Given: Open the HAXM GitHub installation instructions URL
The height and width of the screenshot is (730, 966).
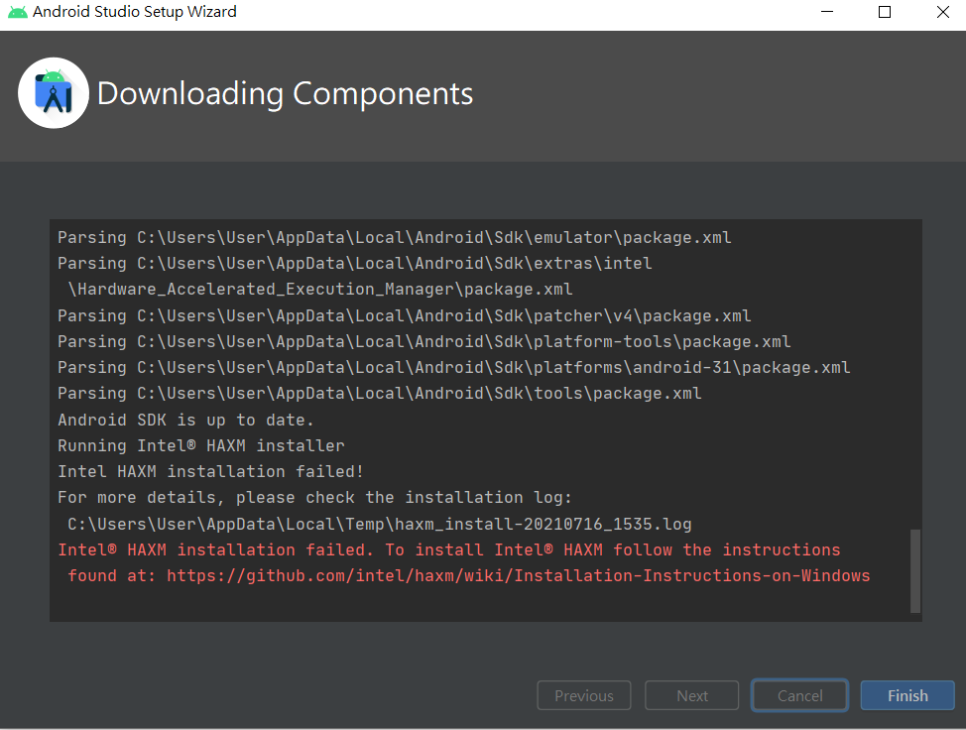Looking at the screenshot, I should (x=518, y=575).
